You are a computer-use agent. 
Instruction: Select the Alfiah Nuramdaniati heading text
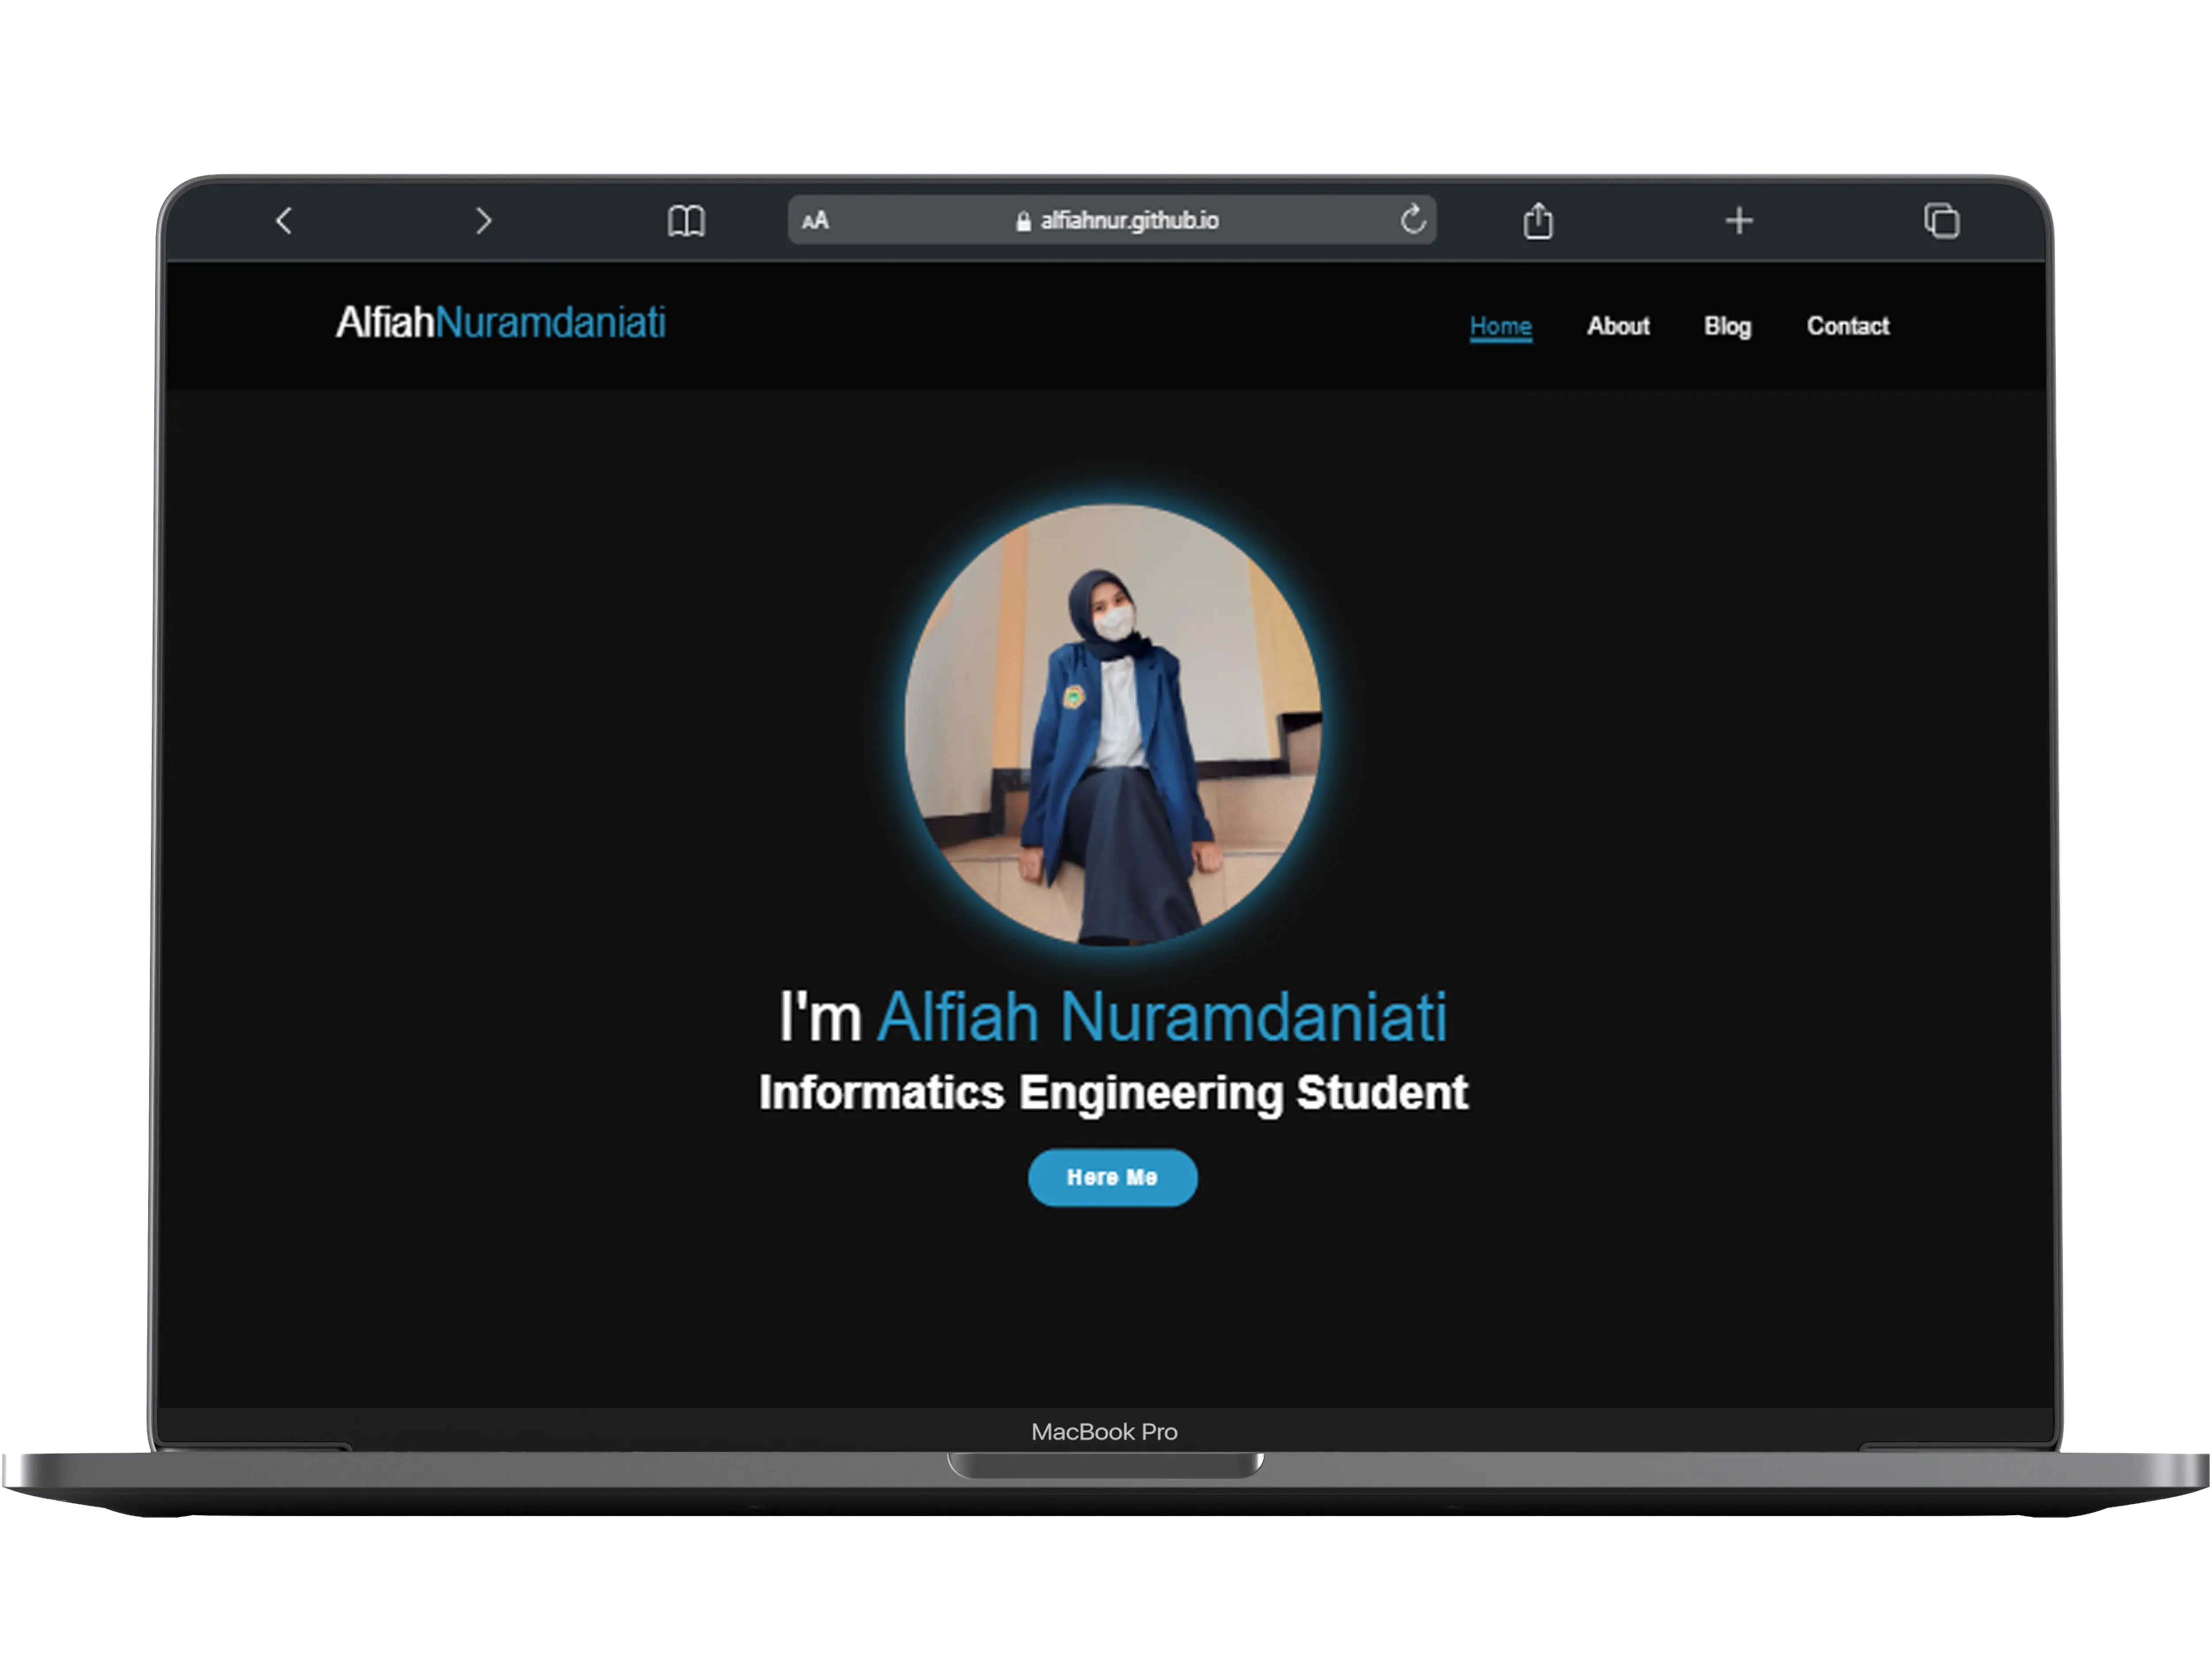tap(1162, 1018)
